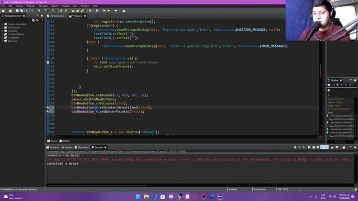
Task: Maximize the Outline view
Action: (x=355, y=80)
